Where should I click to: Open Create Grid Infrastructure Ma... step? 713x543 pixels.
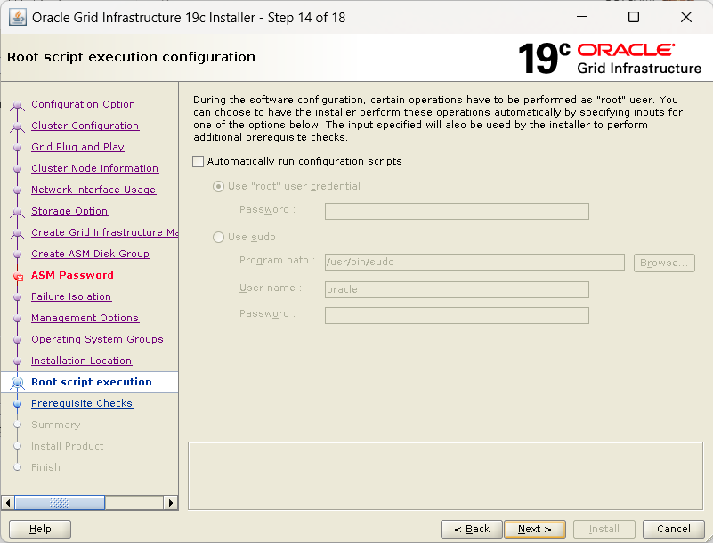(104, 232)
